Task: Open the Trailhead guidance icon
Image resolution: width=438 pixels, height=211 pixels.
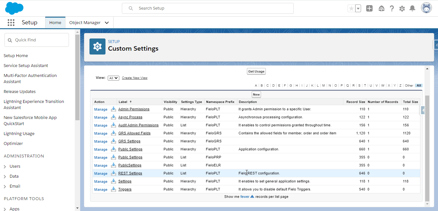Action: 381,8
